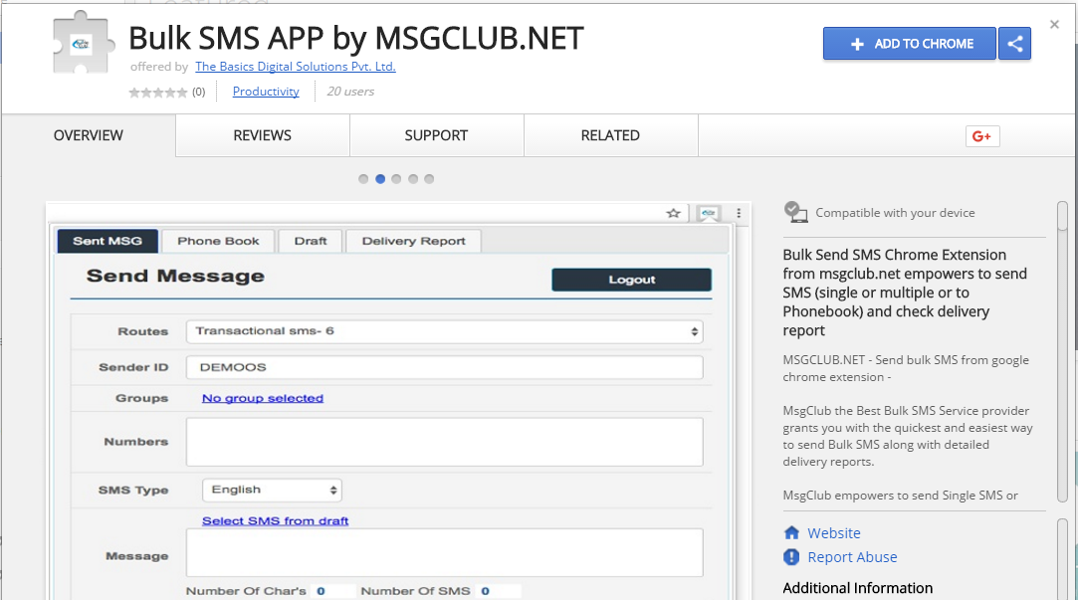The width and height of the screenshot is (1078, 600).
Task: Click the Select SMS from draft link
Action: [275, 521]
